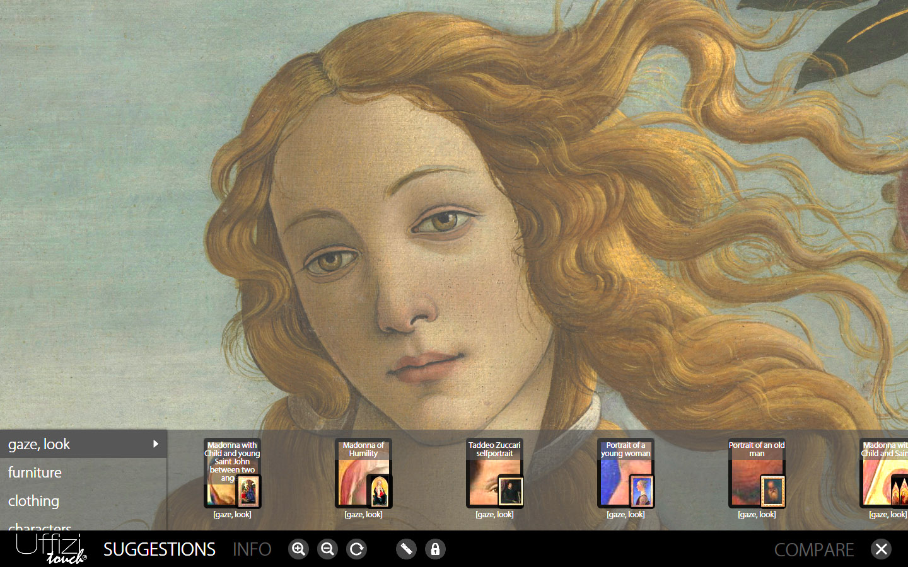Switch to the INFO tab
The width and height of the screenshot is (908, 567).
tap(252, 549)
